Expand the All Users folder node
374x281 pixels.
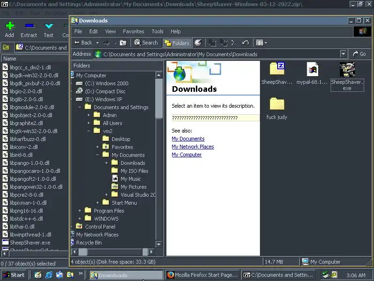click(x=88, y=123)
